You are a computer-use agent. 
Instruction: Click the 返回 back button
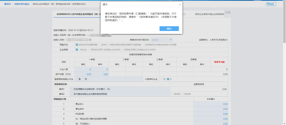click(271, 4)
